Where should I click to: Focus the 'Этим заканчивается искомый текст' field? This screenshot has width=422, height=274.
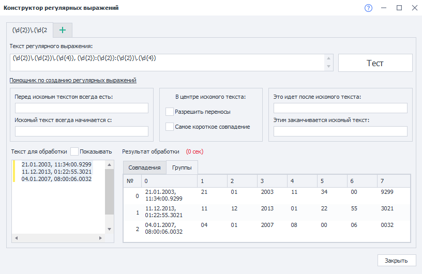tap(340, 131)
